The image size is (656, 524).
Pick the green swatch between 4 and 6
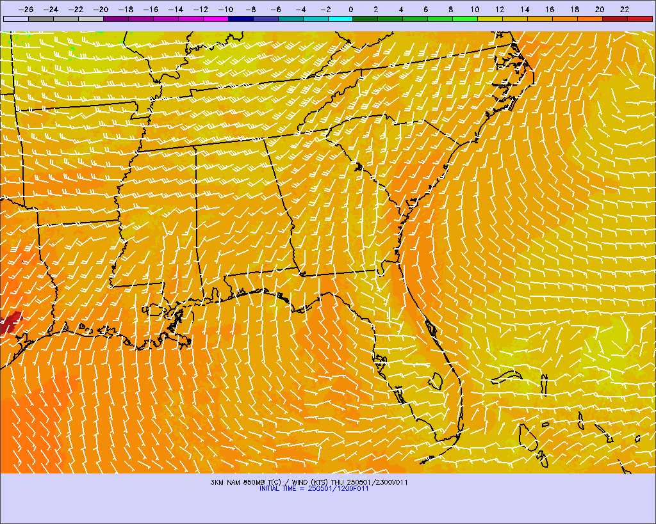click(415, 19)
